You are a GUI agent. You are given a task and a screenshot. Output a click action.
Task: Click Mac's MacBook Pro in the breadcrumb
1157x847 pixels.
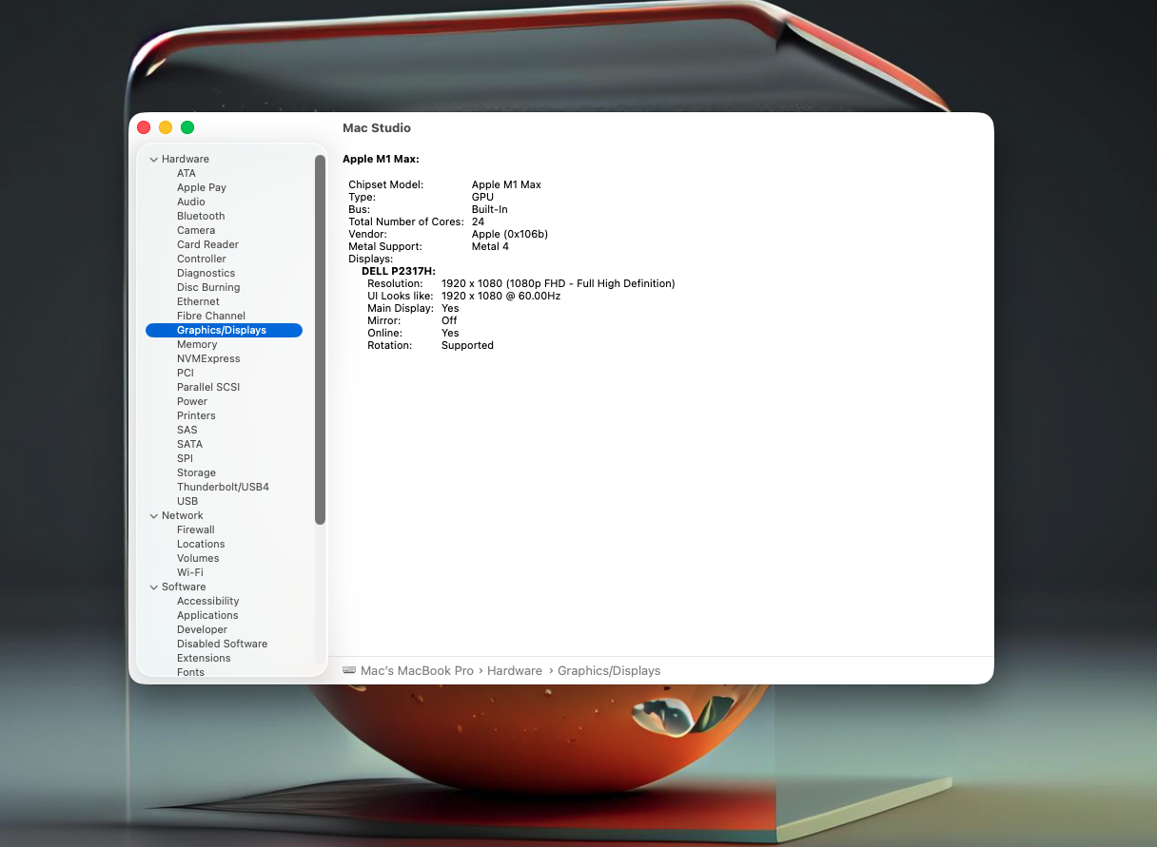(x=416, y=670)
